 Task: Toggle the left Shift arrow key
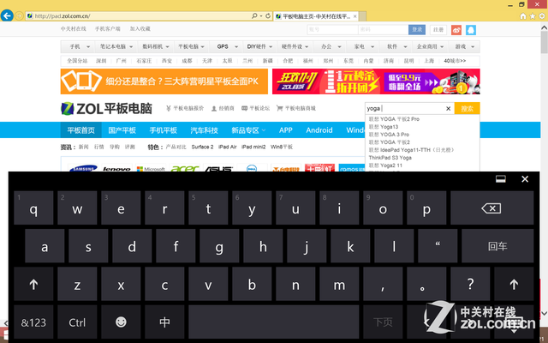[x=33, y=285]
